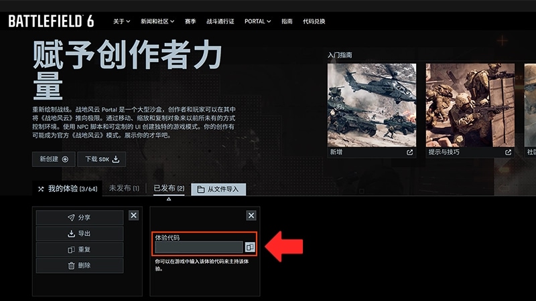Viewport: 536px width, 301px height.
Task: Switch to the 未发布 (1) tab
Action: tap(124, 188)
